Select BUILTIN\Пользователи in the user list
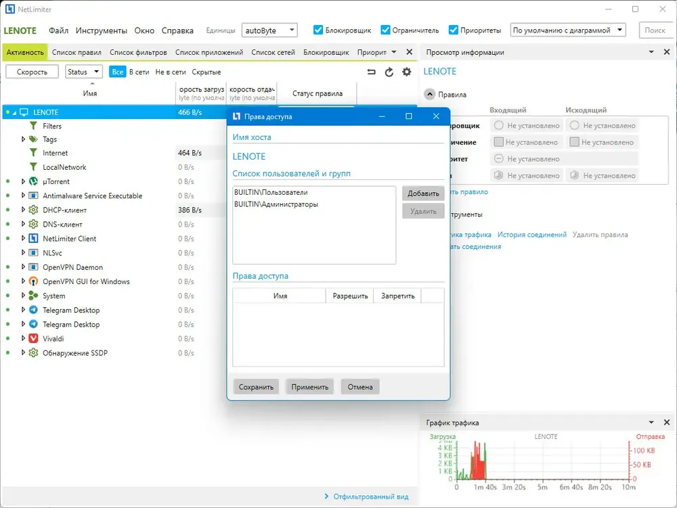Screen dimensions: 677x508 pos(271,192)
